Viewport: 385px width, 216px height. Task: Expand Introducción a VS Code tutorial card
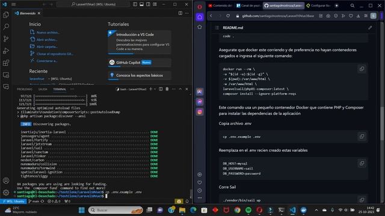(x=139, y=42)
